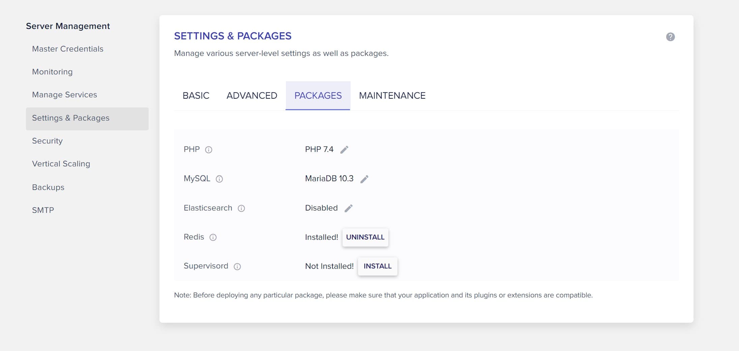
Task: Open the Security settings page
Action: click(47, 141)
